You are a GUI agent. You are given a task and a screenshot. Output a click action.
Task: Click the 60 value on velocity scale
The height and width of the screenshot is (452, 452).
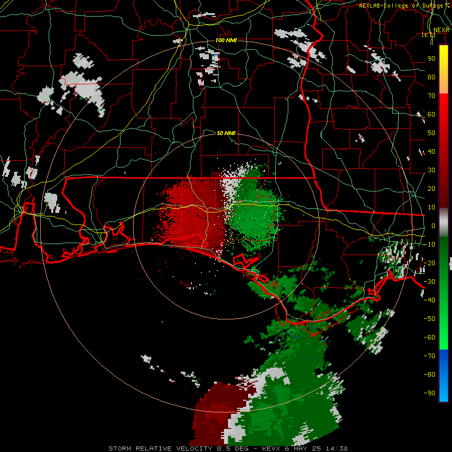[431, 114]
